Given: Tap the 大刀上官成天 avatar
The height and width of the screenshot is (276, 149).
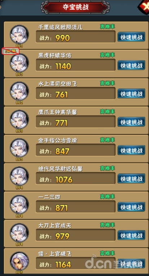Looking at the screenshot, I should 19,233.
